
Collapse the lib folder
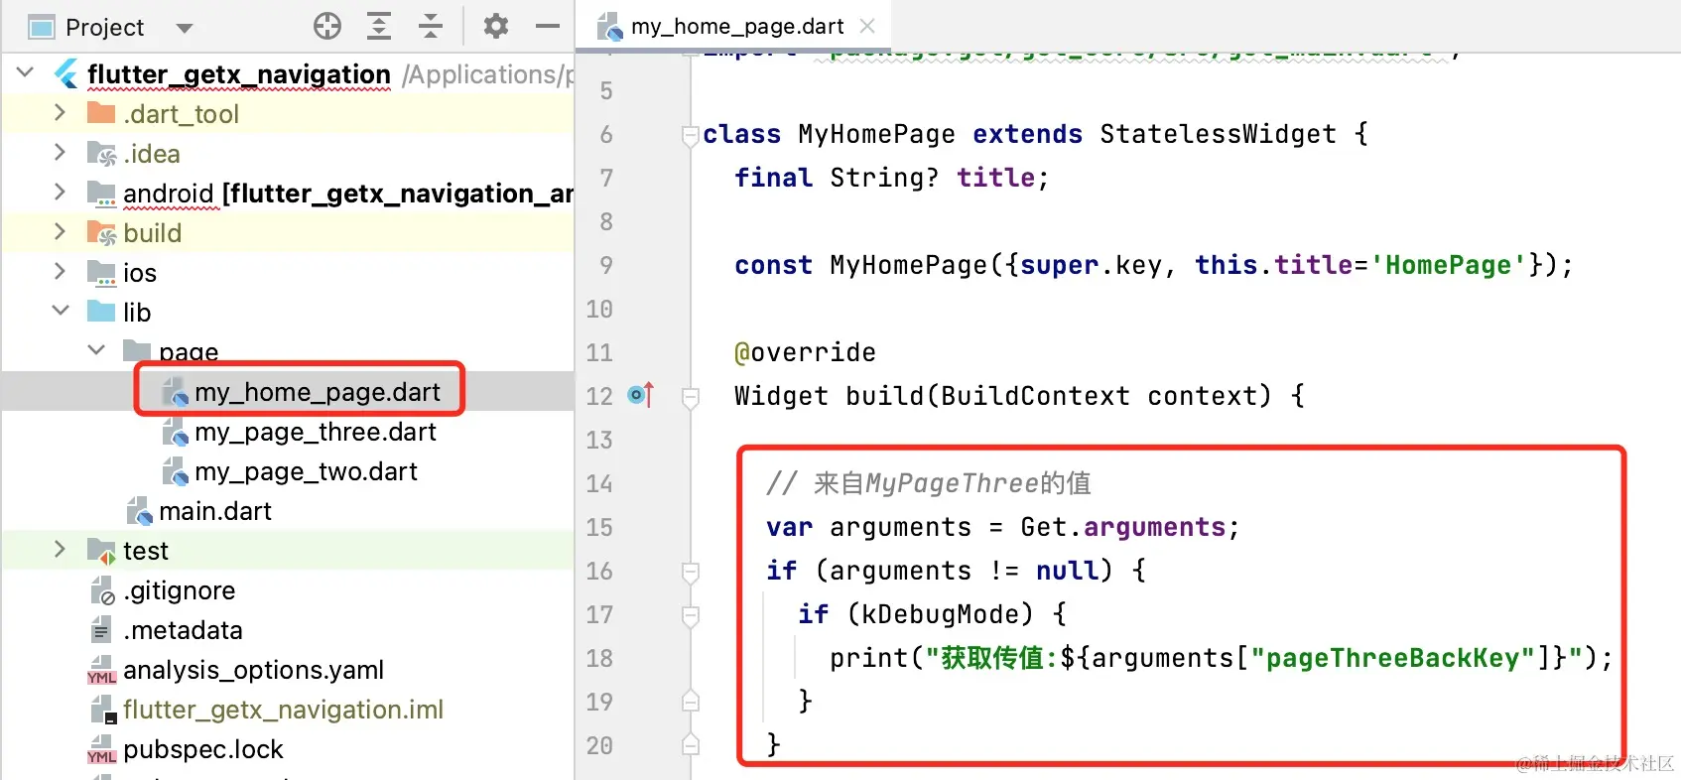(x=61, y=312)
